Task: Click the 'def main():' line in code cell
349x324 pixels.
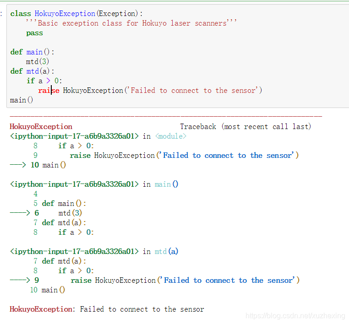Action: pyautogui.click(x=32, y=52)
